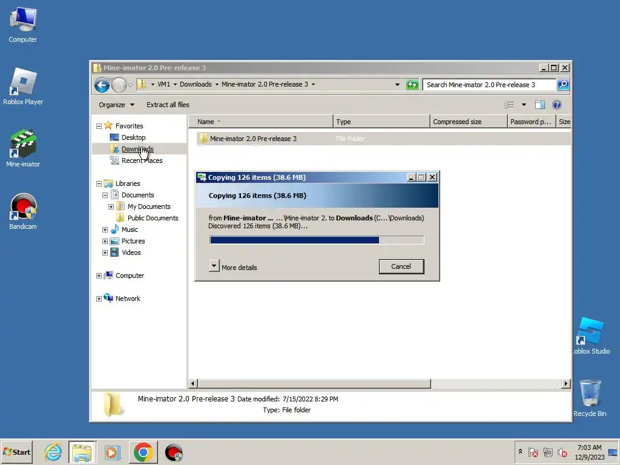Screen dimensions: 620x465
Task: Click the Change your view icon
Action: (x=509, y=104)
